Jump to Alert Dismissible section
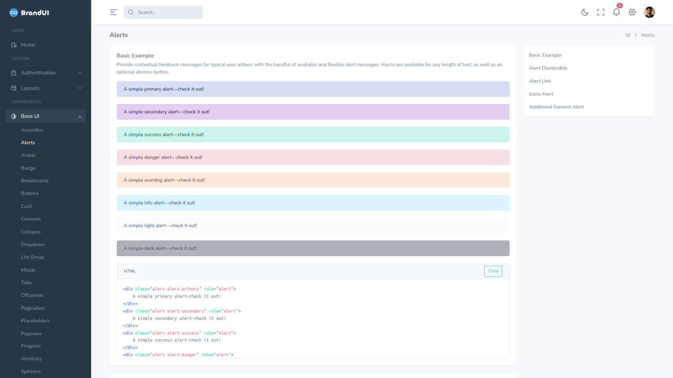This screenshot has width=673, height=378. pyautogui.click(x=548, y=68)
